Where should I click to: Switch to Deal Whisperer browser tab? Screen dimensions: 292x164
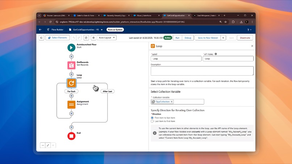tap(207, 16)
